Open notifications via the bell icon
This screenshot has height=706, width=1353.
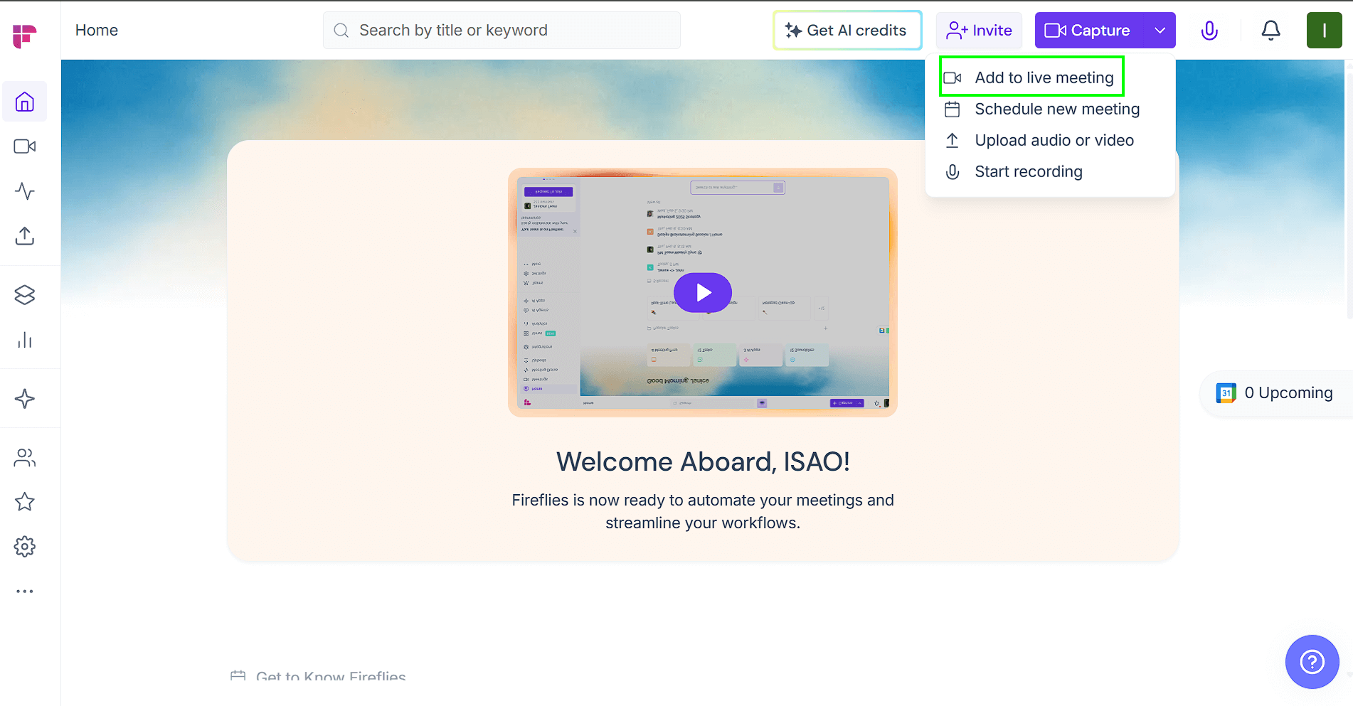tap(1270, 30)
